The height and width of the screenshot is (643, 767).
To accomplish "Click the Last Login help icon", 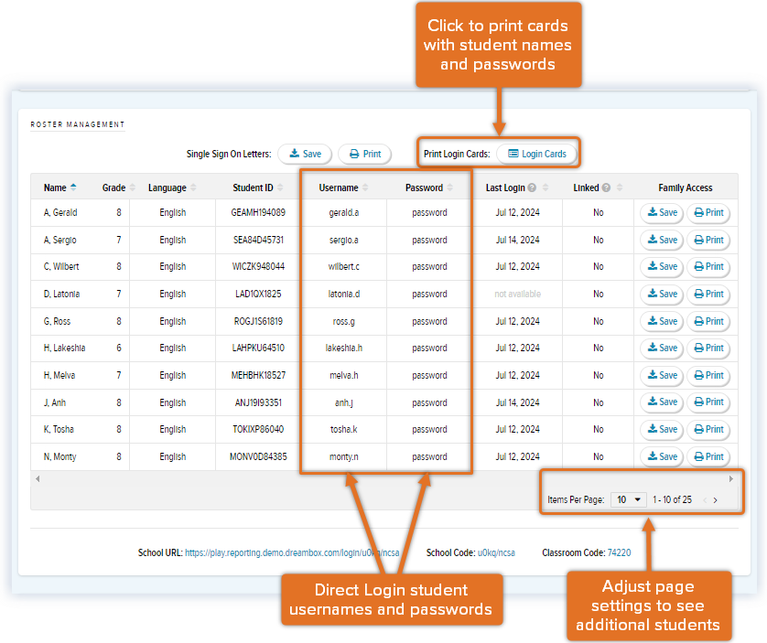I will tap(532, 188).
